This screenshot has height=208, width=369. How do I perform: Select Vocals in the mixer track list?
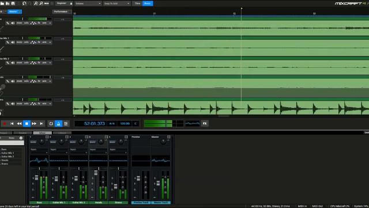5,160
